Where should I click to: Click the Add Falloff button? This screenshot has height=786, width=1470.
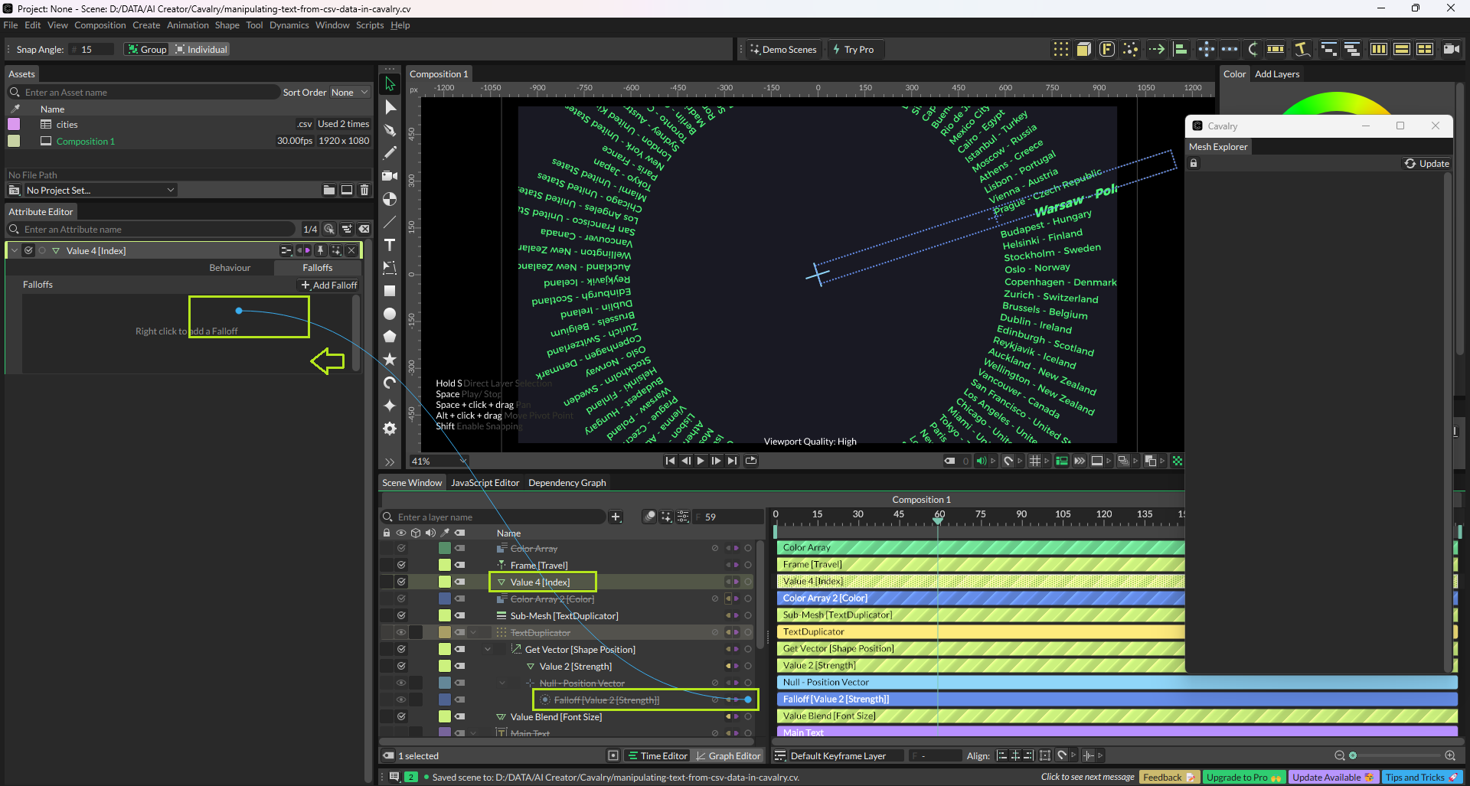point(329,285)
